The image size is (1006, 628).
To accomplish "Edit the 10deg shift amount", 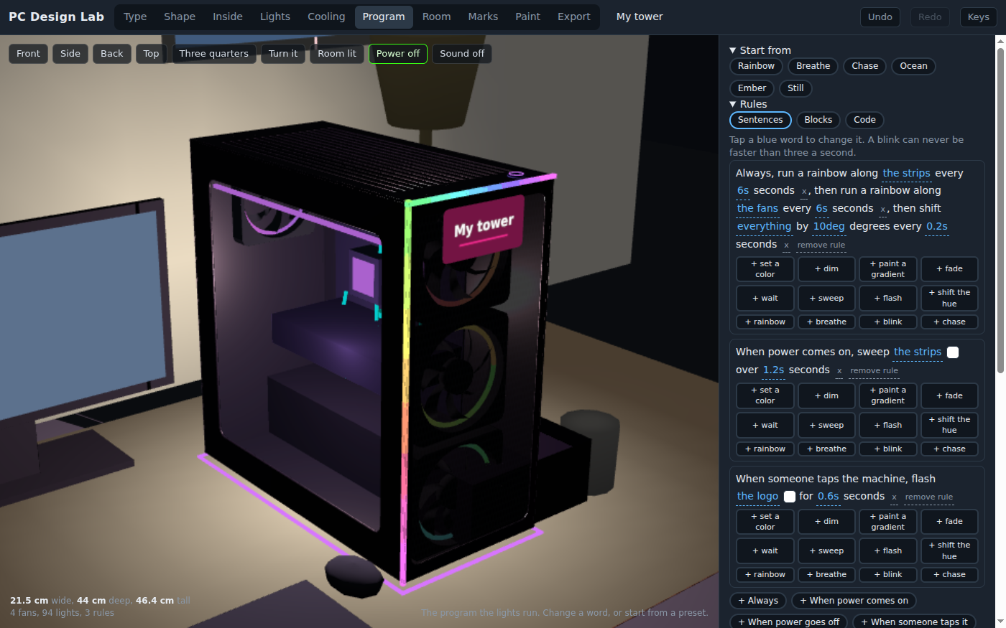I will tap(829, 226).
